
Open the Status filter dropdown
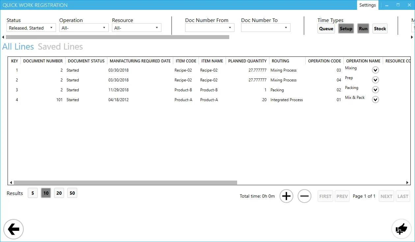pyautogui.click(x=31, y=28)
